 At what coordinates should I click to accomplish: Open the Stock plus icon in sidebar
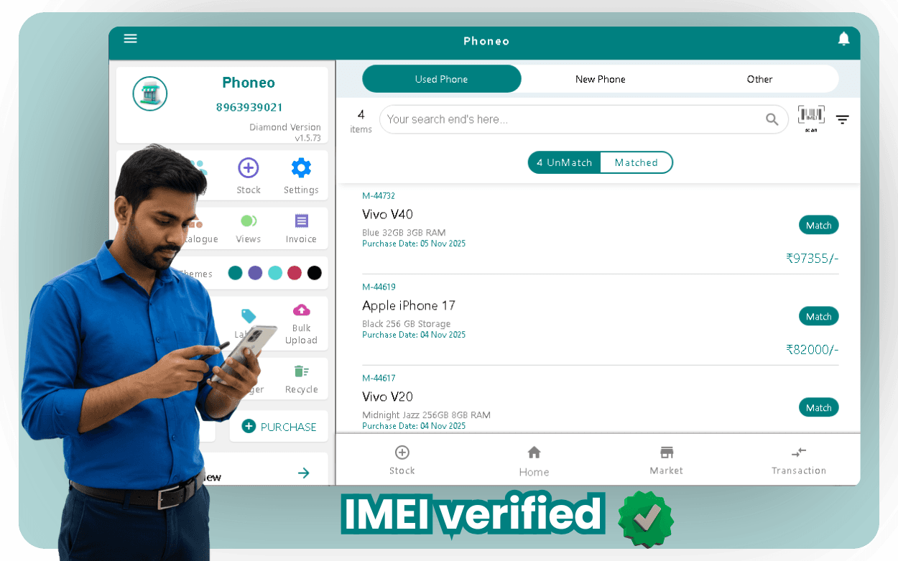(248, 168)
